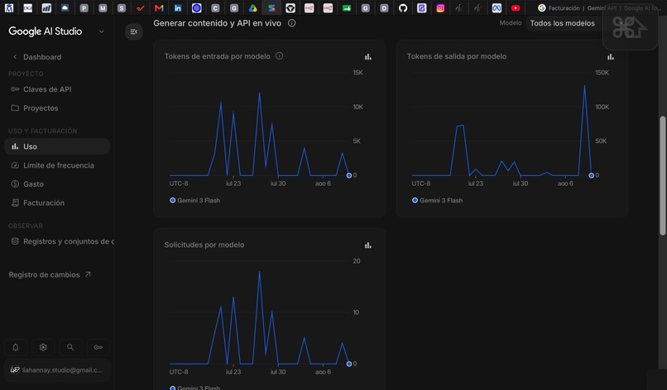
Task: Switch to the pinned tab labeled S
Action: pos(122,8)
